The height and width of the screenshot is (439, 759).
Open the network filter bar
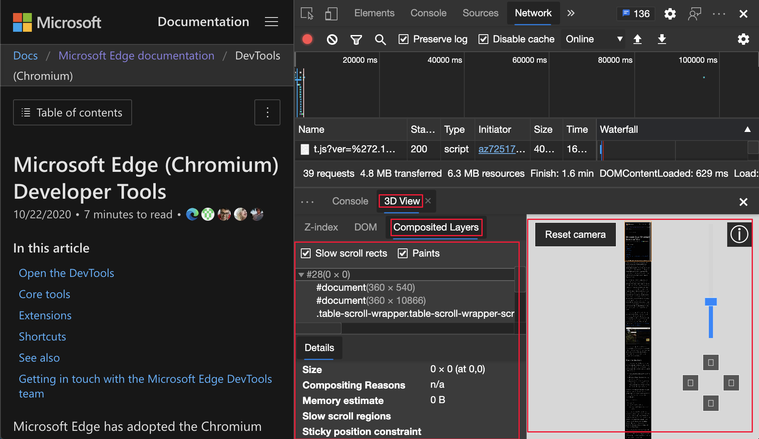pos(356,39)
